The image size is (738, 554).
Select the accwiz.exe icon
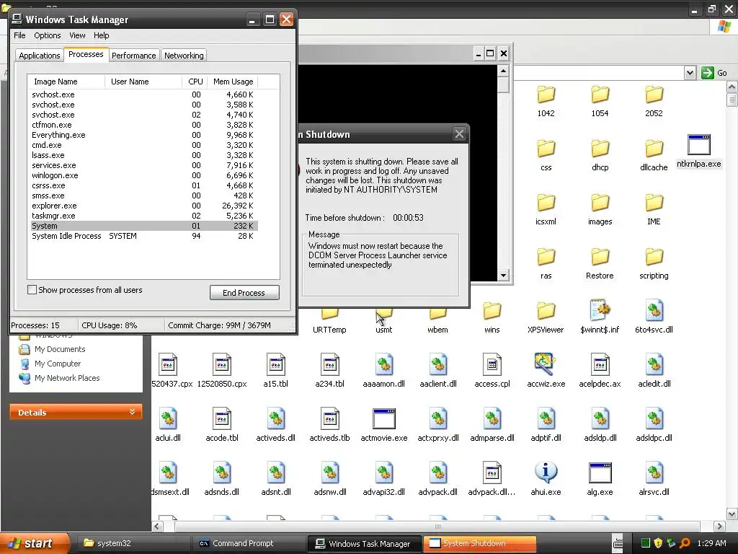546,364
